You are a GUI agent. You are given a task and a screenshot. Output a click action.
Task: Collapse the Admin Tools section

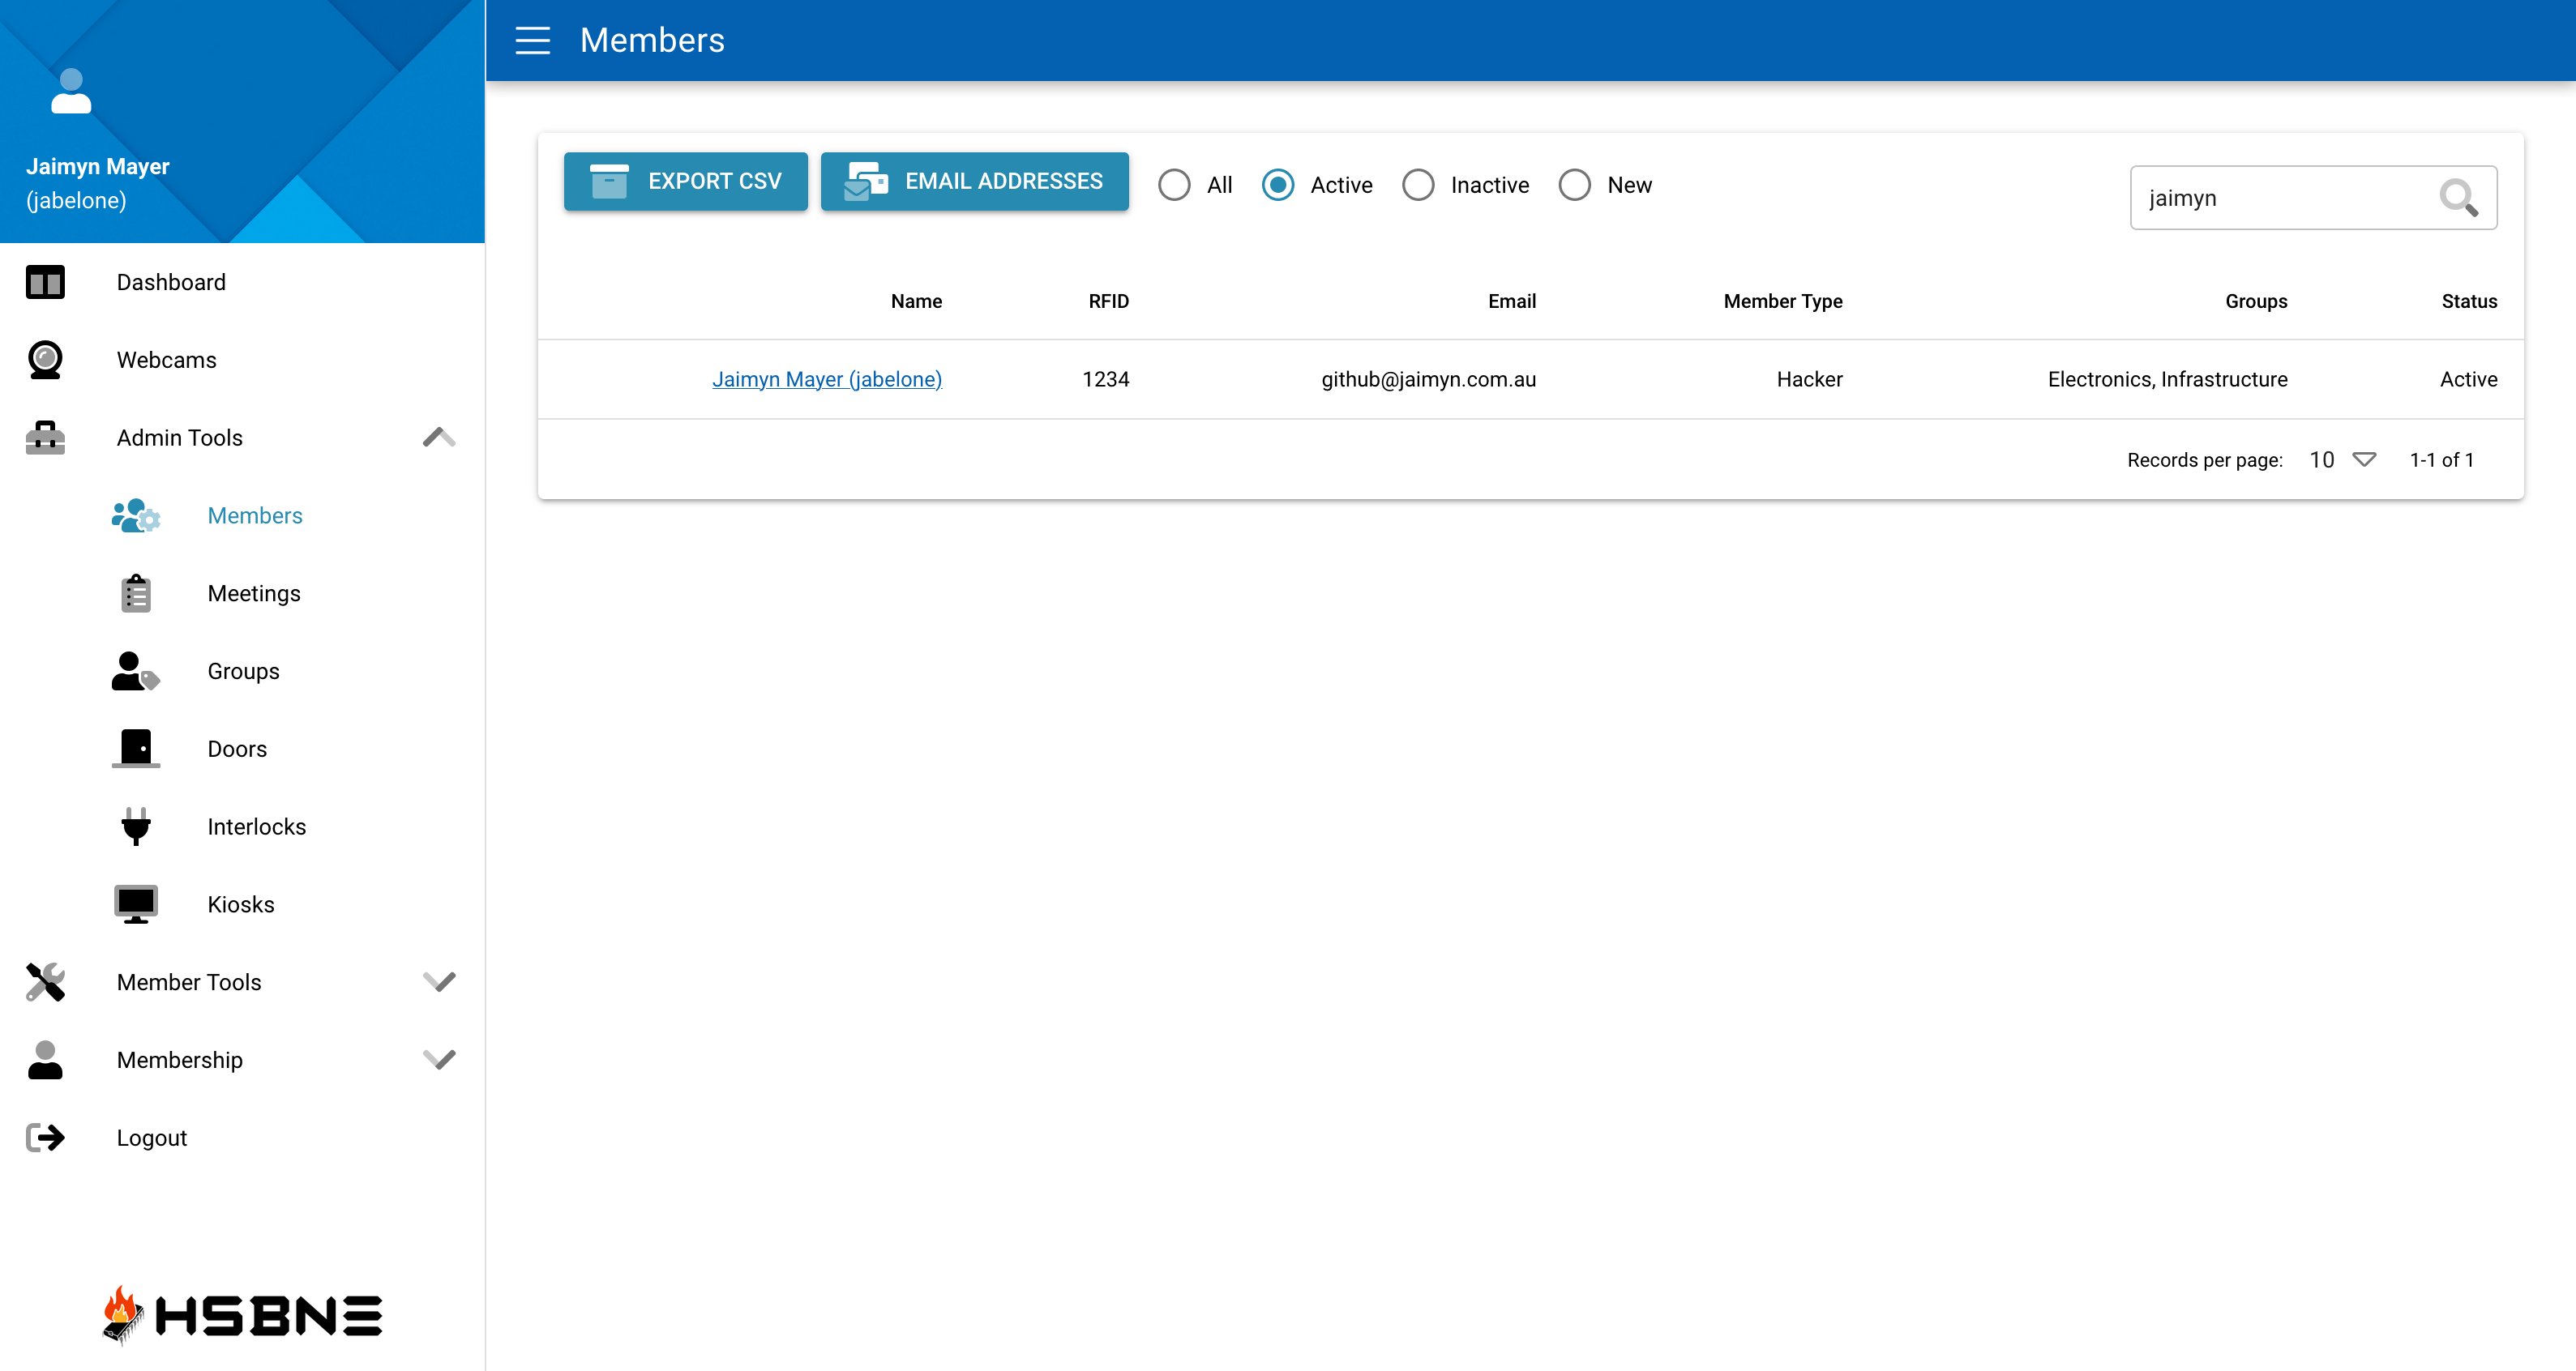coord(439,437)
